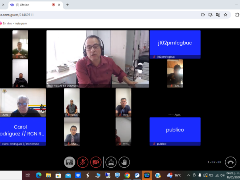Open the 'En vivo • Instagram' bookmark
240x180 pixels.
[x=14, y=23]
